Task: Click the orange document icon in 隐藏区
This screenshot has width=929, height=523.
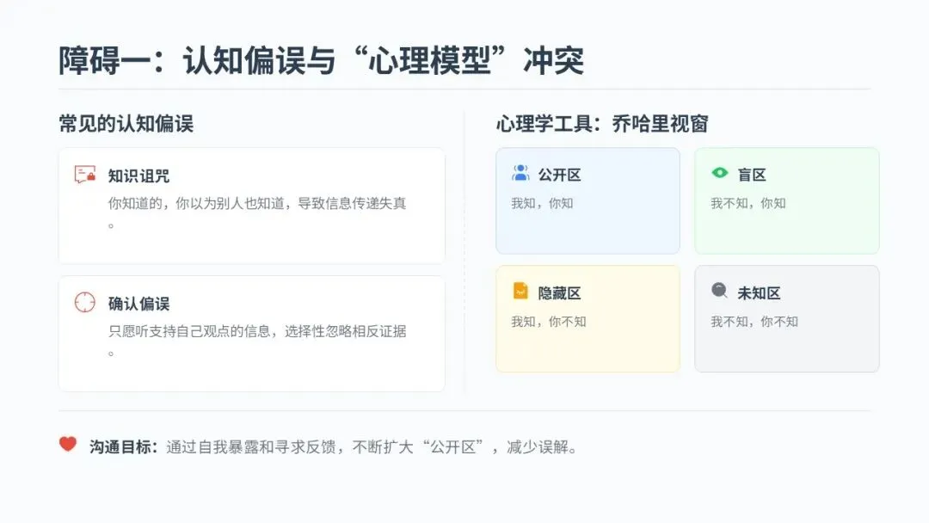Action: point(520,291)
